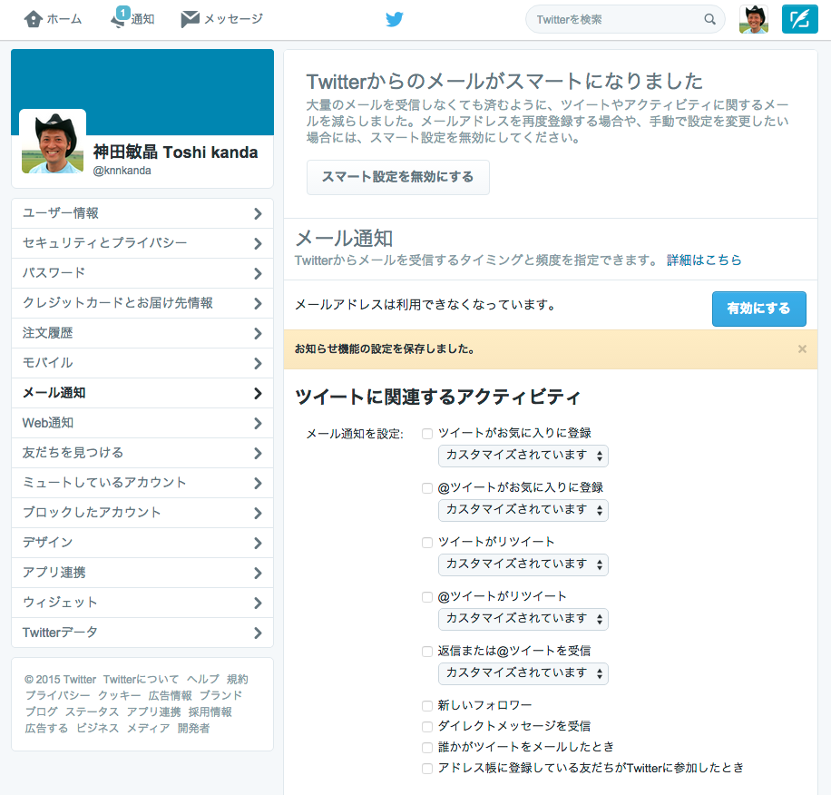Open アプリ連携 settings in sidebar list
This screenshot has width=831, height=795.
coord(142,573)
